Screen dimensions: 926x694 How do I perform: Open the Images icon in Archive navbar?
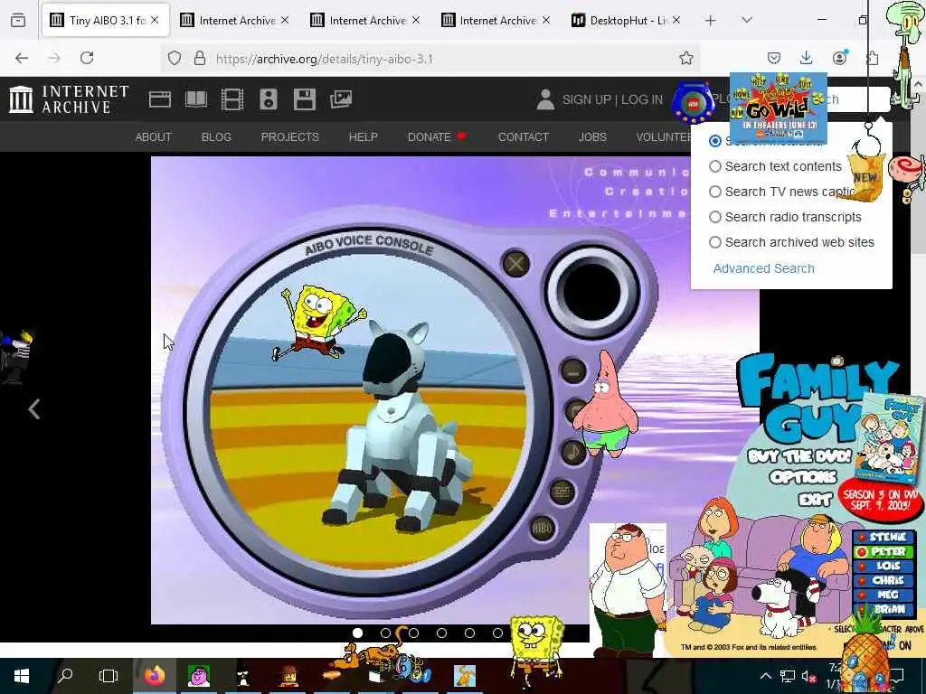pos(341,99)
